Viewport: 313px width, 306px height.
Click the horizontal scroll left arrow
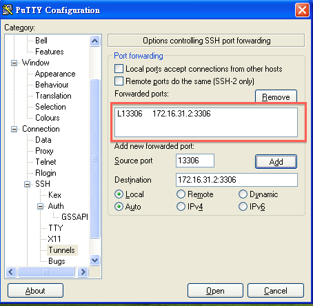pos(10,272)
